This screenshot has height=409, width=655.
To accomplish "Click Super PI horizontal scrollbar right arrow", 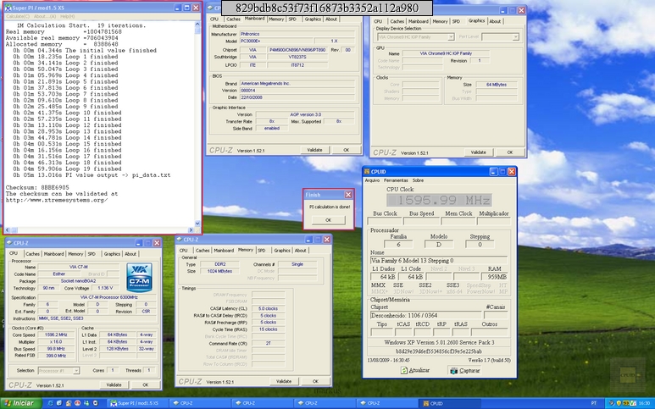I will [191, 230].
